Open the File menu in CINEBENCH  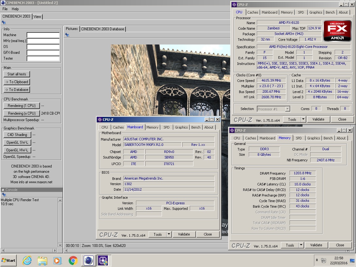coord(5,9)
